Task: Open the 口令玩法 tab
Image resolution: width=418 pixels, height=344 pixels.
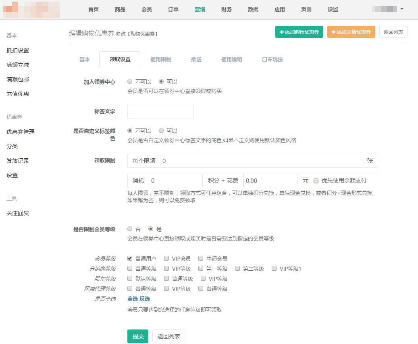Action: (272, 59)
